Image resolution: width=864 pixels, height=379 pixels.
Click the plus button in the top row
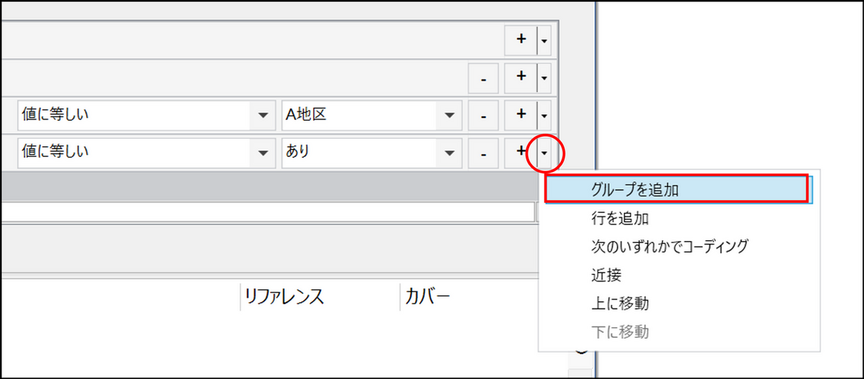(x=521, y=40)
